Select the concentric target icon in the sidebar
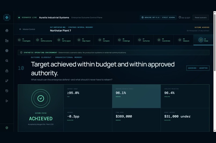Image resolution: width=216 pixels, height=143 pixels. point(7,51)
